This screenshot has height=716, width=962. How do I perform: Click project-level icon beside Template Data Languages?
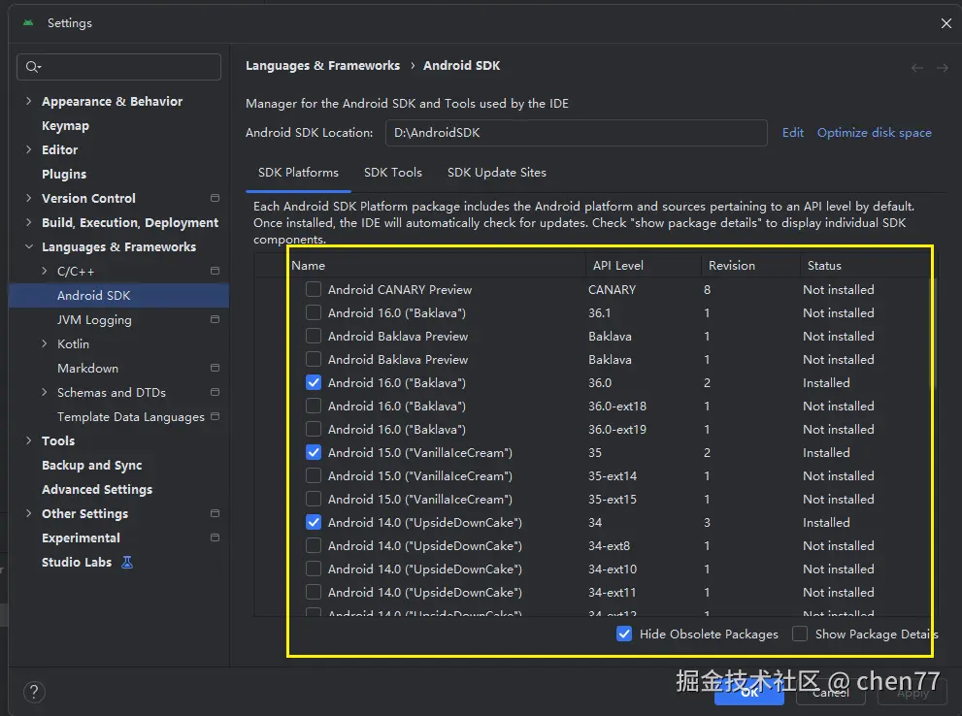215,416
